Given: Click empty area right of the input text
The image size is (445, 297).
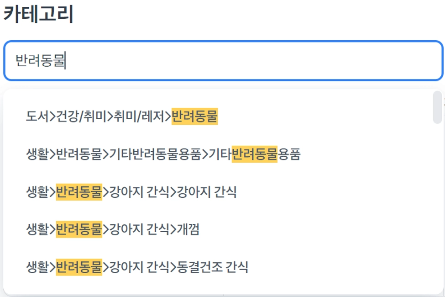Looking at the screenshot, I should pyautogui.click(x=274, y=61).
